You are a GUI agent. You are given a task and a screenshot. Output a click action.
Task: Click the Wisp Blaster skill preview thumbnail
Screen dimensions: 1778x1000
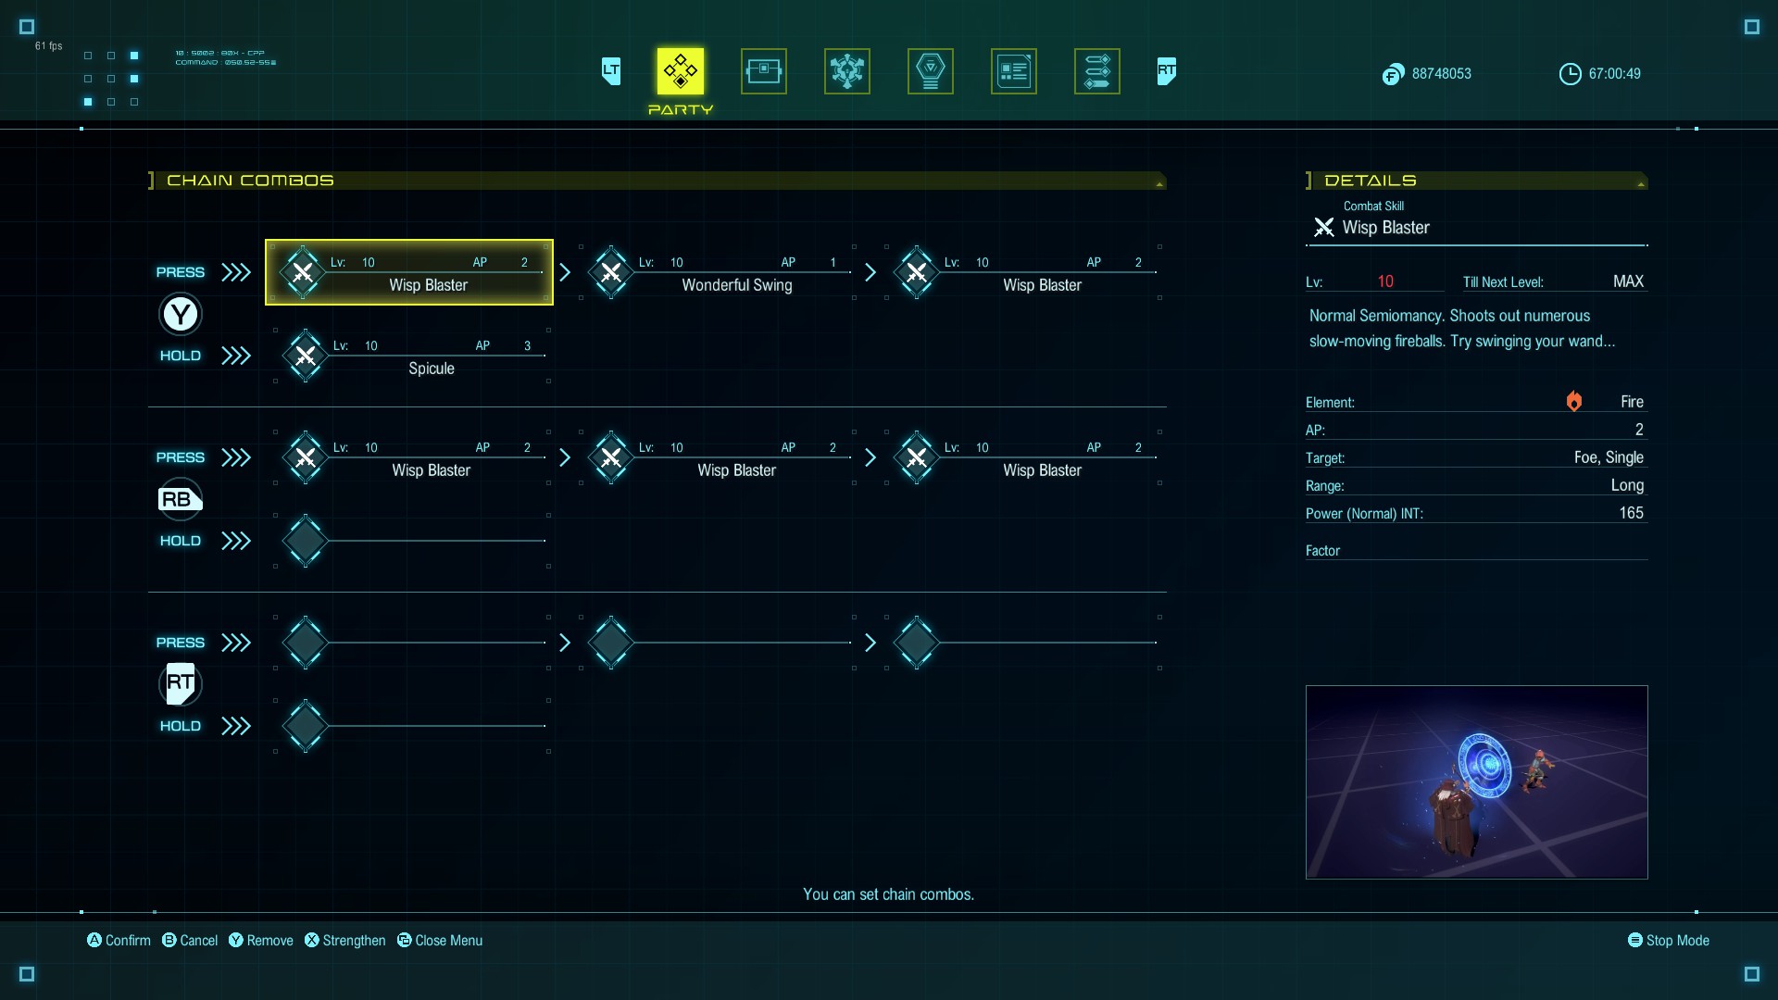[1476, 782]
